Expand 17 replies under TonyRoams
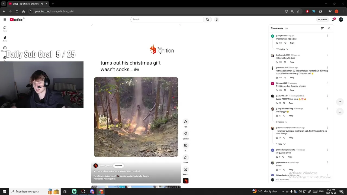Image resolution: width=347 pixels, height=195 pixels. (282, 49)
